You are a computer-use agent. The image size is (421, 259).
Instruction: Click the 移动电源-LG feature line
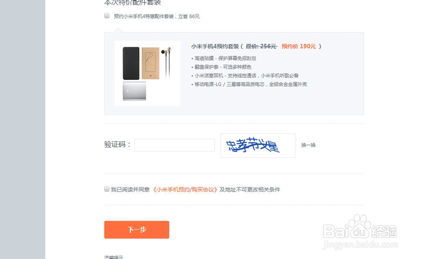[x=249, y=84]
